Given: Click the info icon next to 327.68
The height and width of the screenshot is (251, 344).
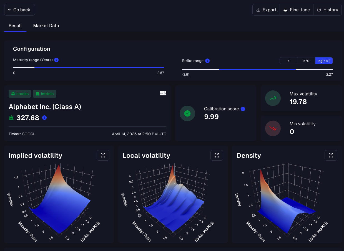Looking at the screenshot, I should tap(44, 118).
